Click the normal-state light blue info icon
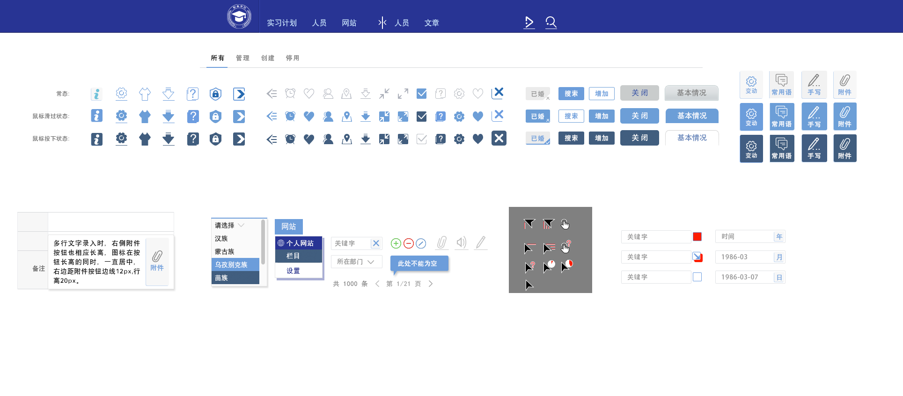The height and width of the screenshot is (396, 903). click(x=96, y=94)
